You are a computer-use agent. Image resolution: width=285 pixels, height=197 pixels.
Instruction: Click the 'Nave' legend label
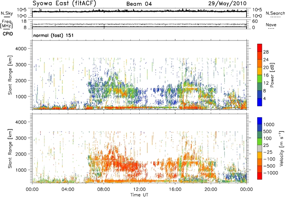point(271,25)
